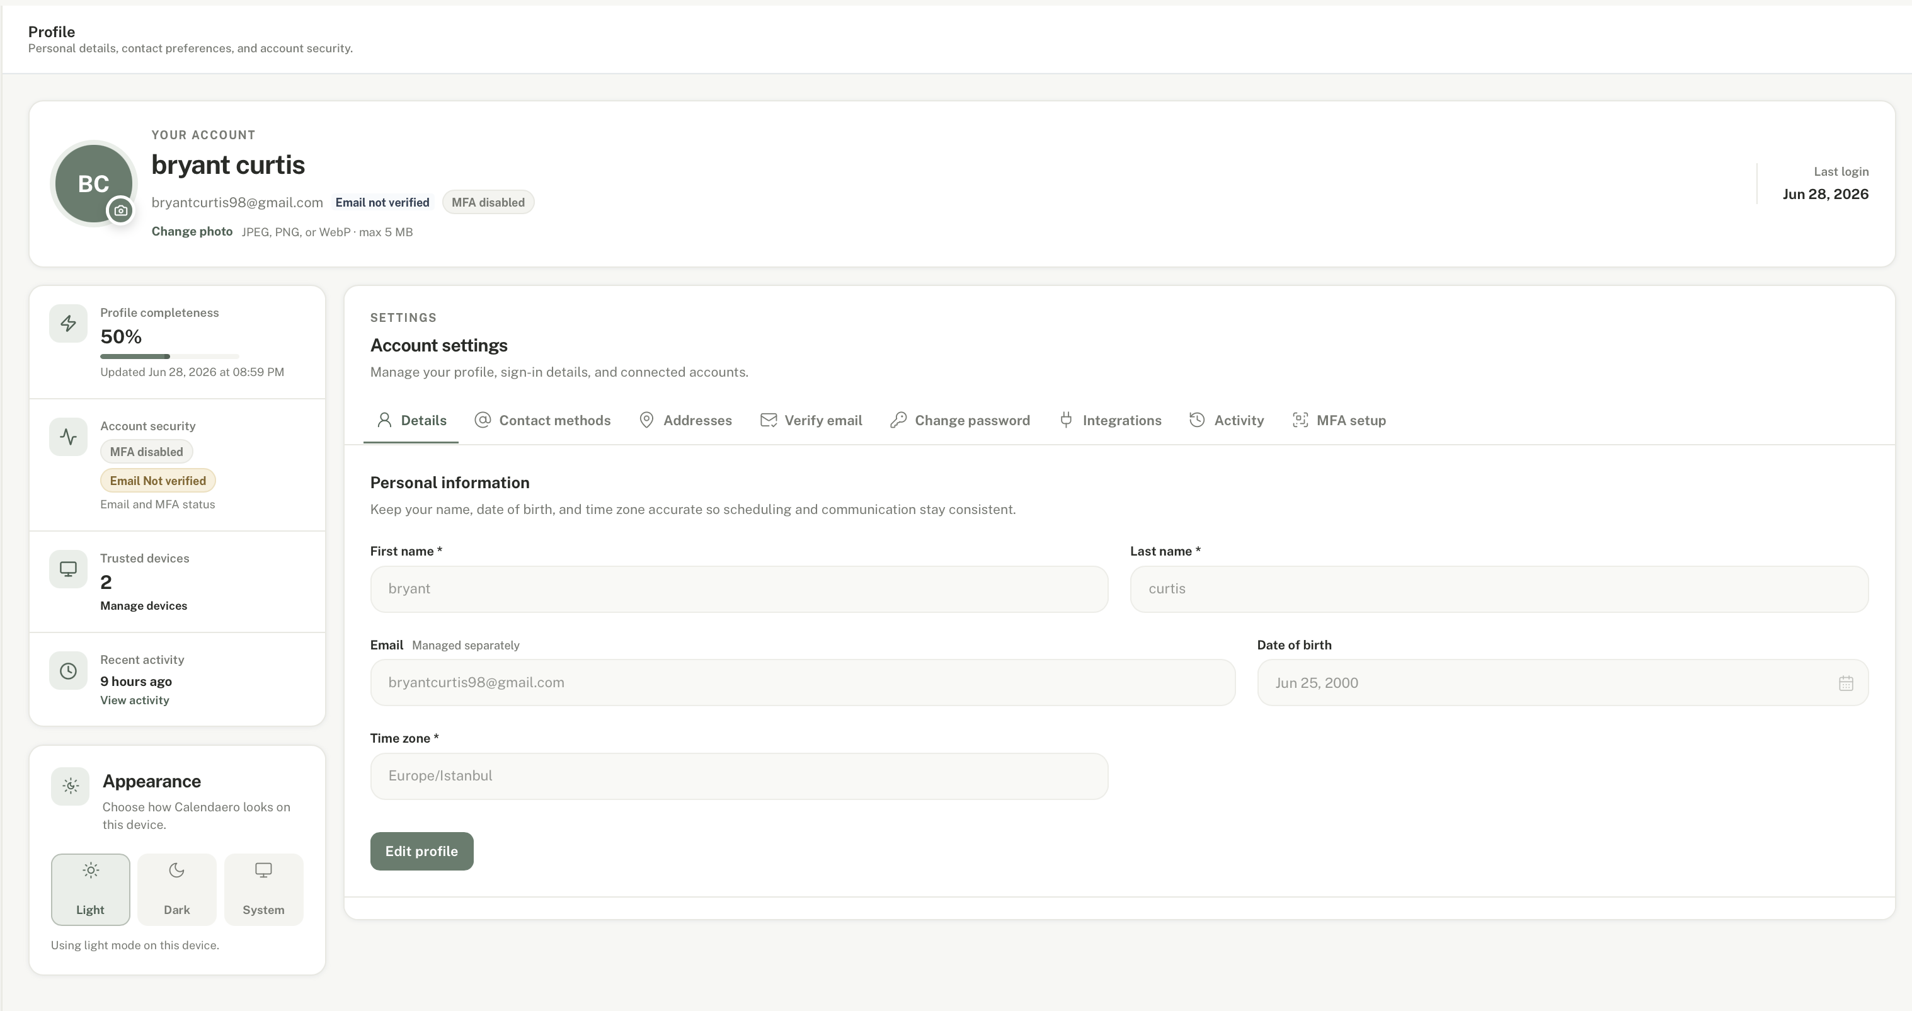The height and width of the screenshot is (1011, 1912).
Task: Click the 9 hours ago text
Action: click(x=136, y=682)
